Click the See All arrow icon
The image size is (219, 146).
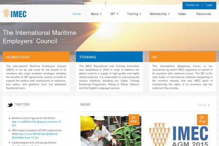(209, 105)
